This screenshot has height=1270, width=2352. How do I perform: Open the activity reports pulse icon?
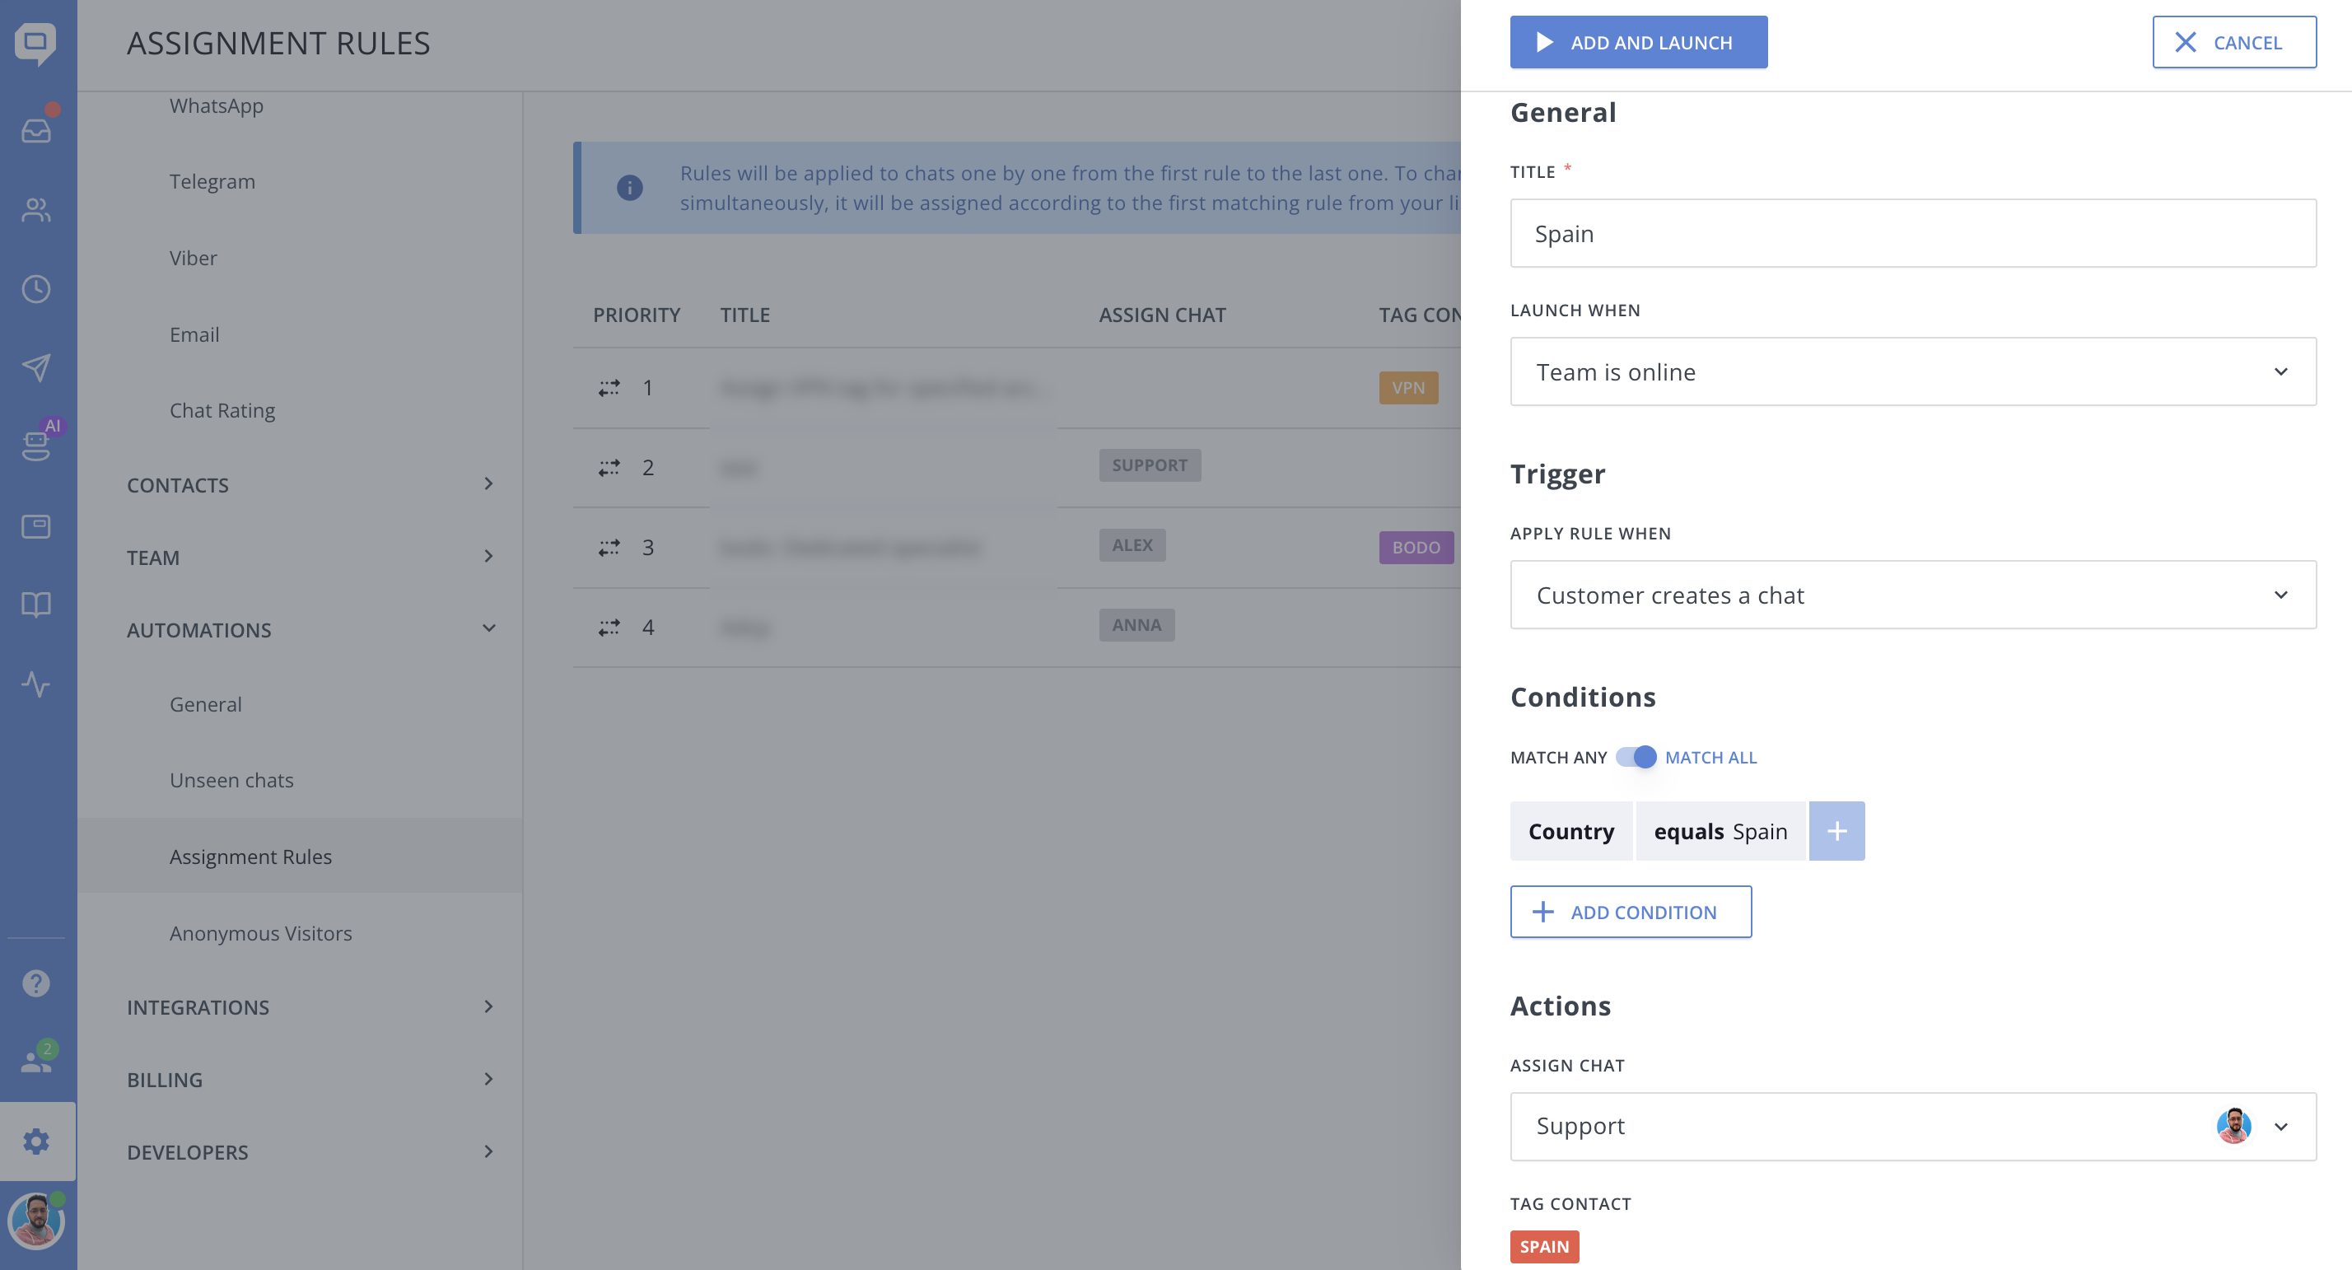[x=36, y=684]
